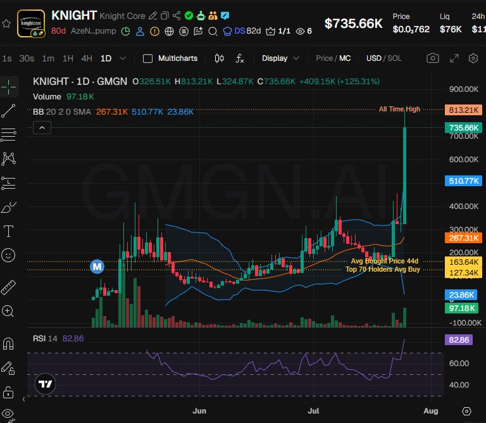Open DS 82d chef hat badge
This screenshot has height=423, width=486.
(242, 31)
